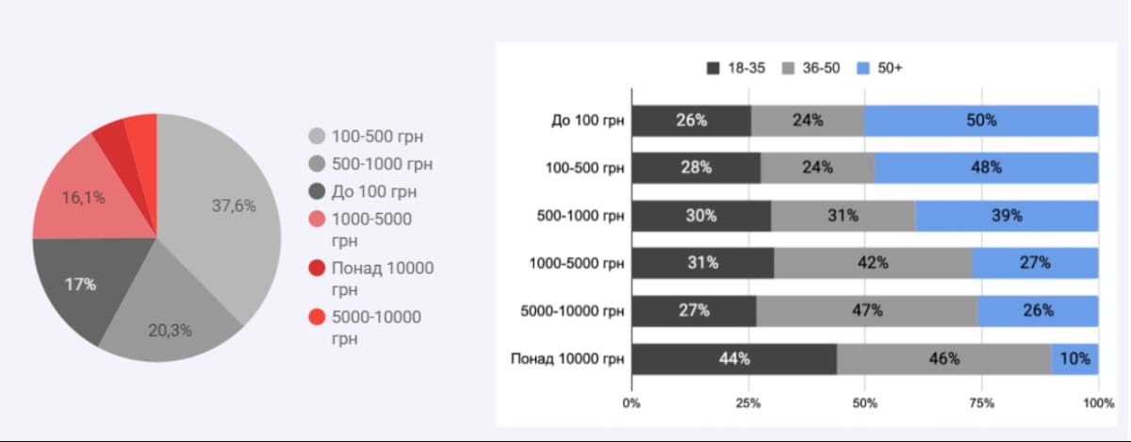The width and height of the screenshot is (1131, 442).
Task: Select the Понад 10000 грн legend marker
Action: click(x=318, y=269)
